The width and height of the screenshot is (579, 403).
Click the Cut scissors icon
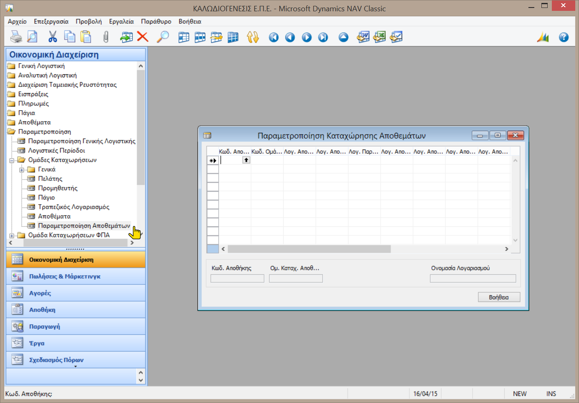pyautogui.click(x=53, y=37)
